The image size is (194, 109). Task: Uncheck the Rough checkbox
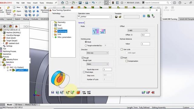83,58
